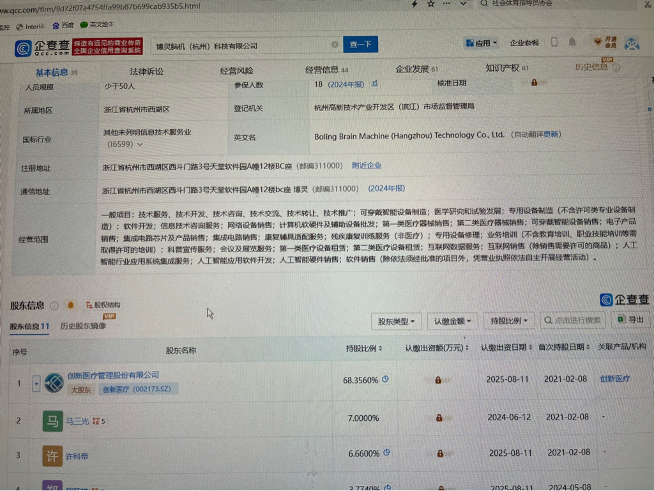Open the 马三光 shareholder link
The height and width of the screenshot is (491, 654).
coord(77,421)
